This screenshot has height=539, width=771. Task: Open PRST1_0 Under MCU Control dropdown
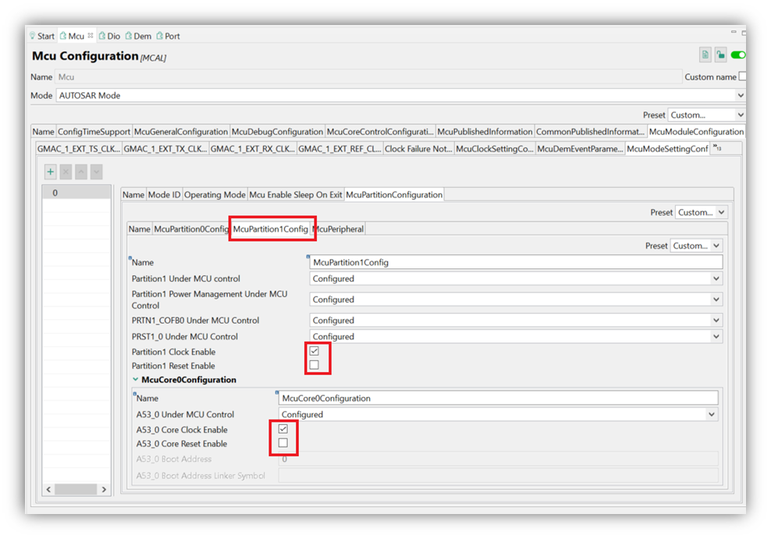click(x=516, y=336)
